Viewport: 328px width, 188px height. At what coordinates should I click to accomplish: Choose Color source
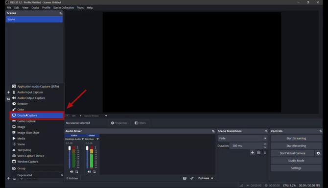37,109
